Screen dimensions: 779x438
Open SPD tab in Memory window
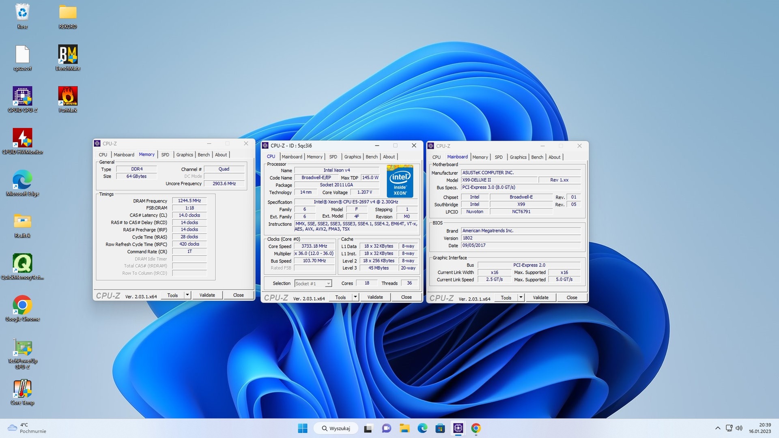165,155
